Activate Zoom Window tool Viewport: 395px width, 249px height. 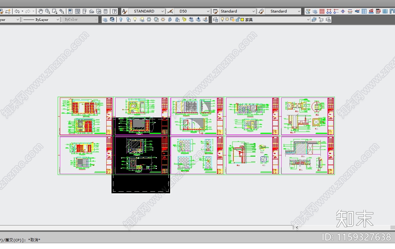click(55, 11)
